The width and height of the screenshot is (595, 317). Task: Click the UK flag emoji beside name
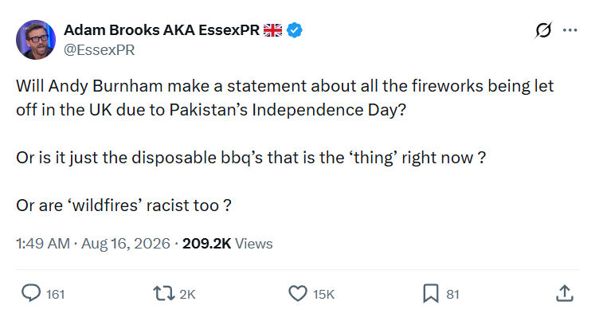pos(272,30)
